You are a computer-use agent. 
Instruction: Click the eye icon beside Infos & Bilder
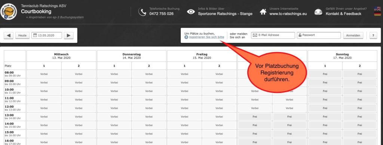pos(191,12)
